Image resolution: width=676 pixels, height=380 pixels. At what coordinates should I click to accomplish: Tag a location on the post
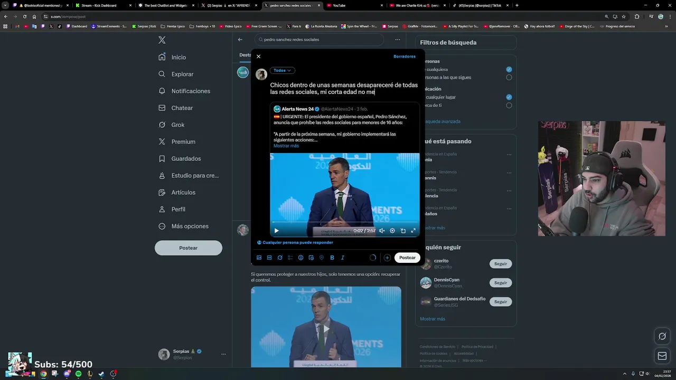coord(322,258)
